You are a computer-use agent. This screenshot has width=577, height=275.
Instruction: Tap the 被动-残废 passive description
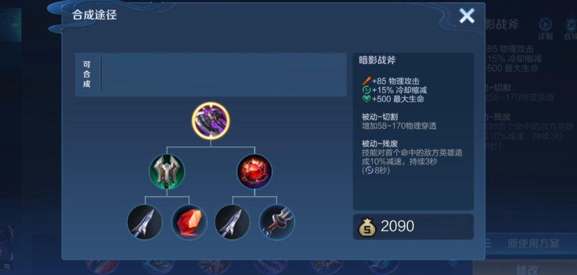(x=412, y=157)
